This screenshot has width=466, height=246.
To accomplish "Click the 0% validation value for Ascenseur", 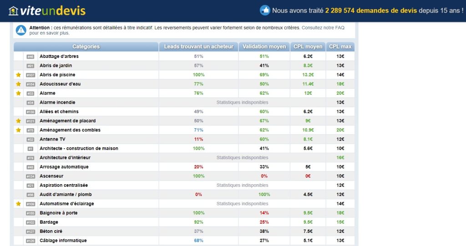I will point(264,176).
